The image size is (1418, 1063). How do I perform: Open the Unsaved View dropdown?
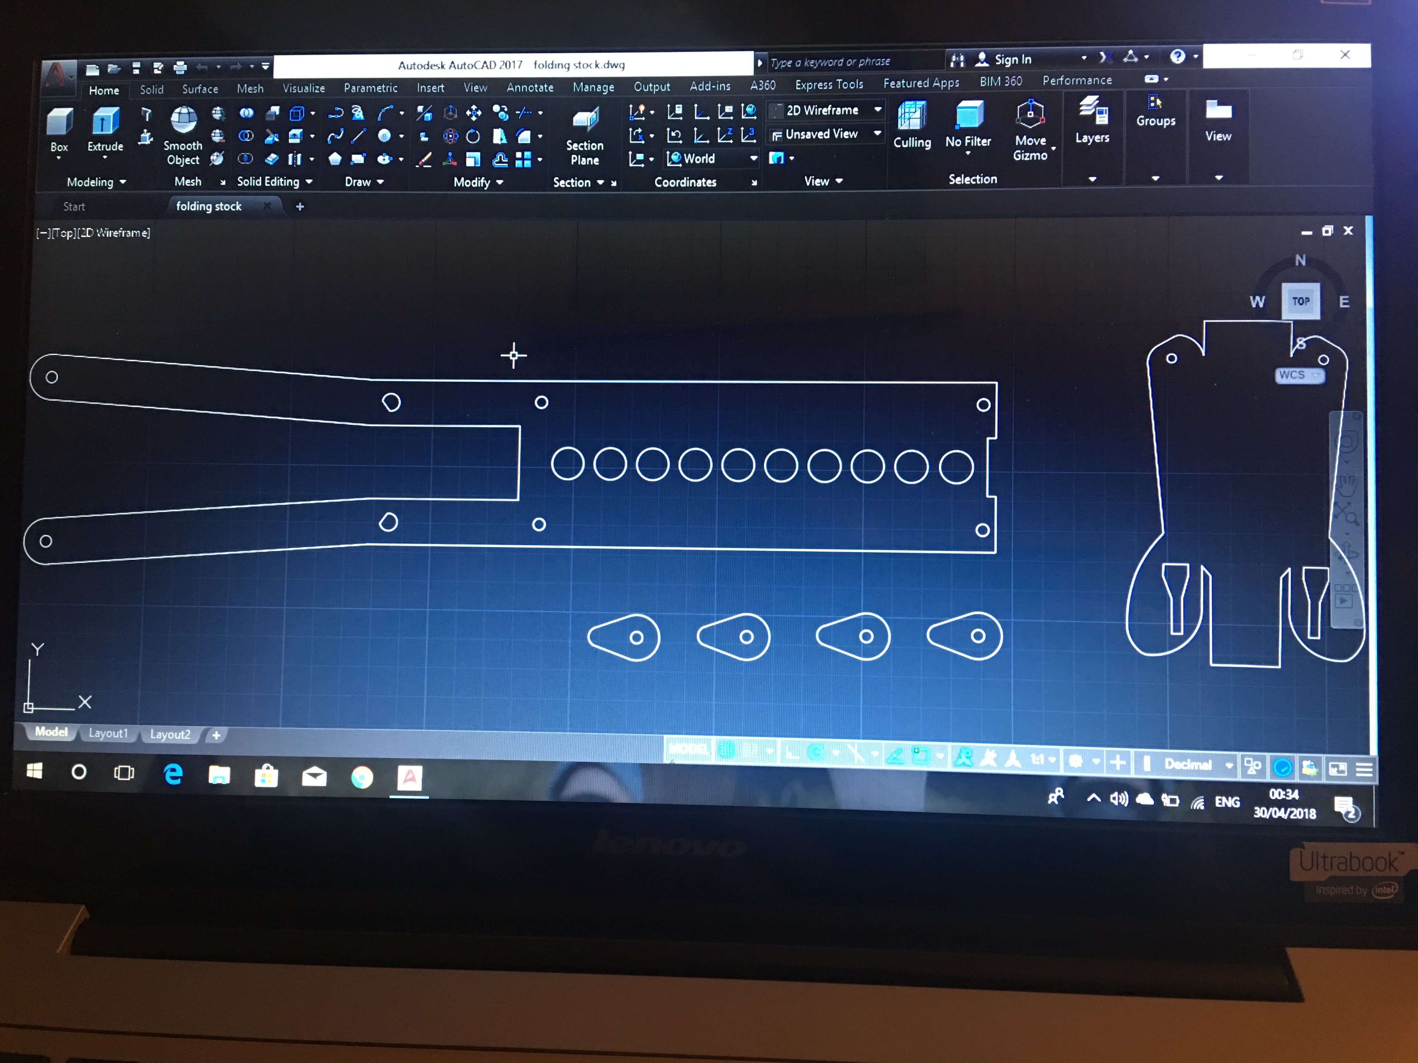pyautogui.click(x=826, y=134)
